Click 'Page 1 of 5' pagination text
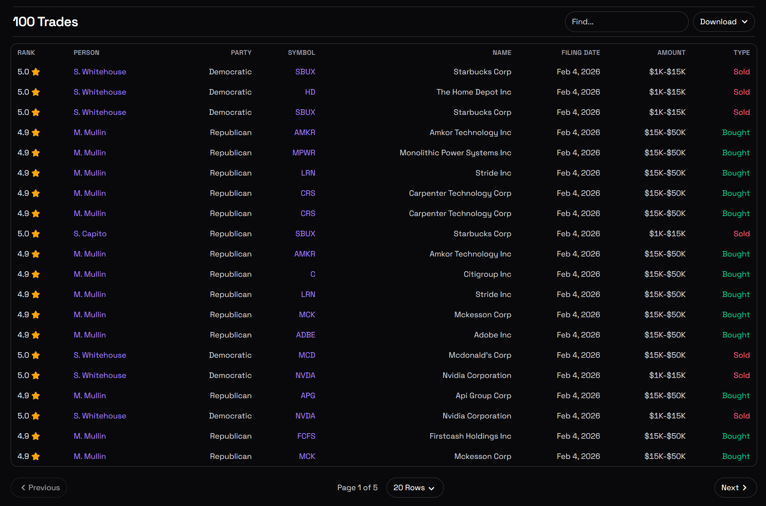The width and height of the screenshot is (766, 506). tap(357, 488)
